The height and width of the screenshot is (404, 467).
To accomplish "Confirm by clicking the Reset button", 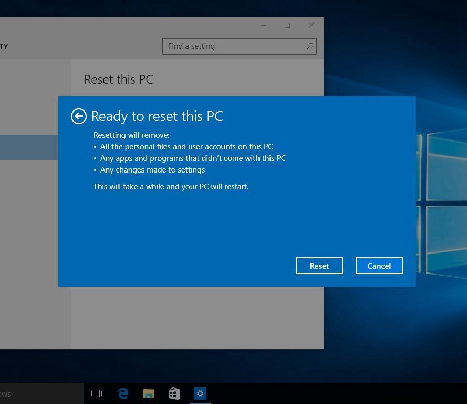I will [x=319, y=266].
